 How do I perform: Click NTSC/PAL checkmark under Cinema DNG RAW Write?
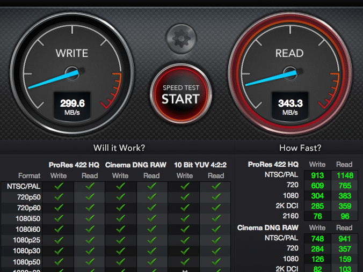tap(120, 186)
